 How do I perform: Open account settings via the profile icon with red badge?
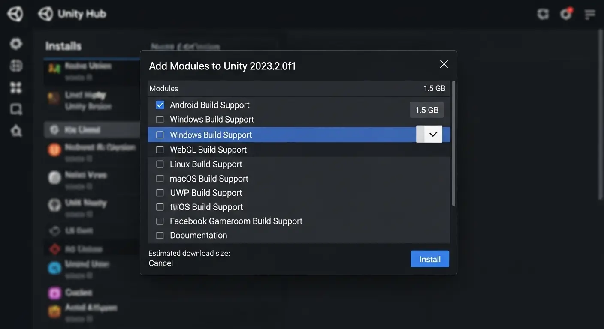[565, 14]
